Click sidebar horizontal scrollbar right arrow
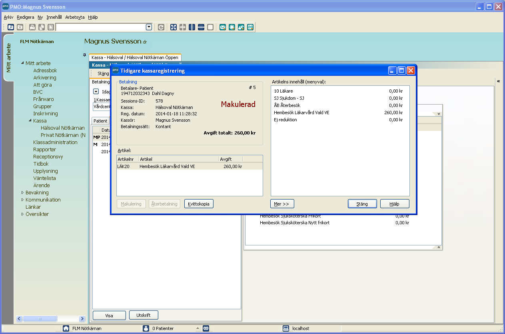Viewport: 505px width, 334px height. click(82, 319)
